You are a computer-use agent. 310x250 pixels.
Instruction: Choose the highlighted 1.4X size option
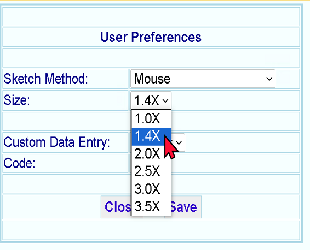point(151,136)
